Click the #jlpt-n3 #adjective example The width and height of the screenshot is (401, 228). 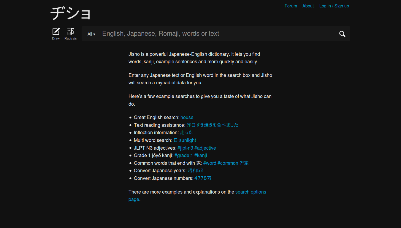pyautogui.click(x=197, y=148)
